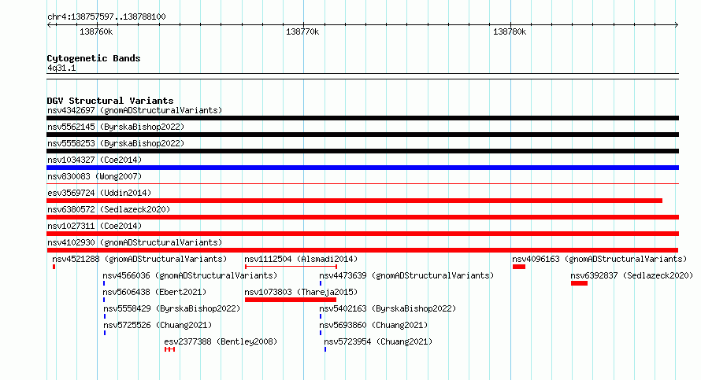Image resolution: width=701 pixels, height=380 pixels.
Task: Open the nsv830083 Wong2007 label
Action: pos(95,176)
